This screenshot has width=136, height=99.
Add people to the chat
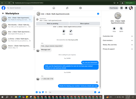pyautogui.click(x=64, y=31)
